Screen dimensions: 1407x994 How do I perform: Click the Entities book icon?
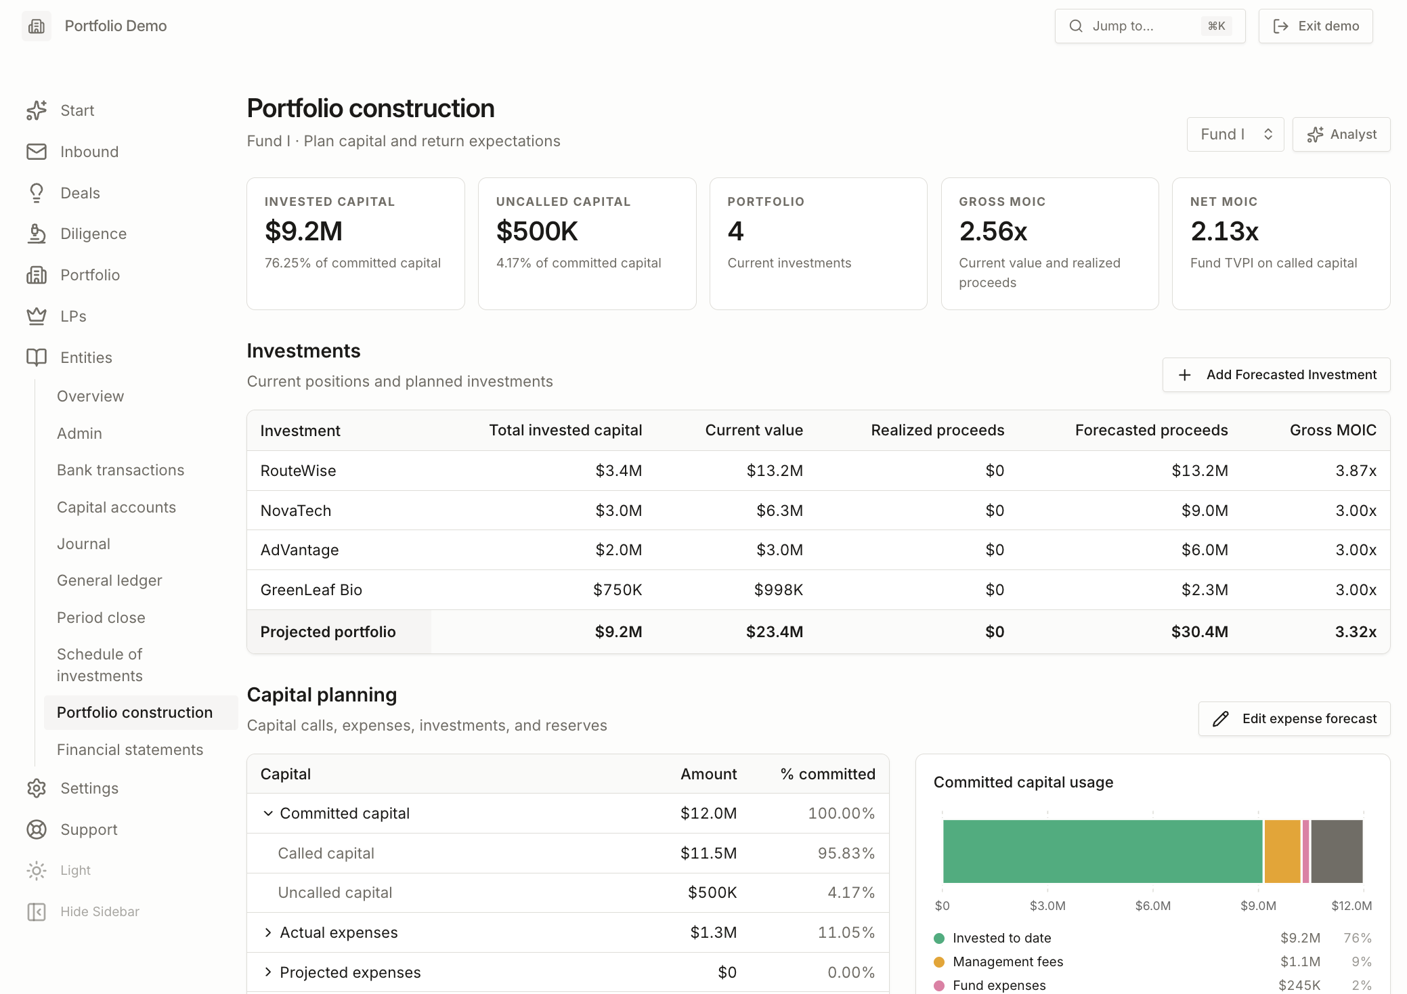point(37,358)
